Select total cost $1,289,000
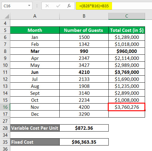152x151 pixels. (127, 37)
